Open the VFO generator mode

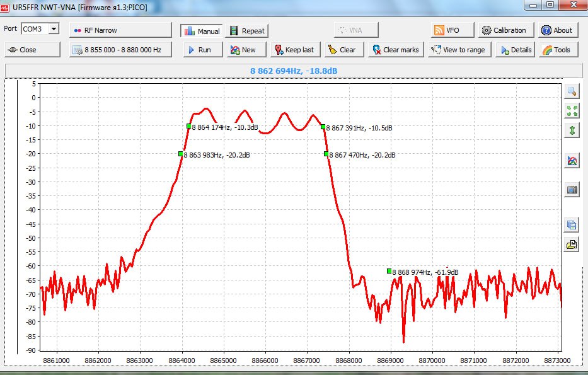point(446,30)
